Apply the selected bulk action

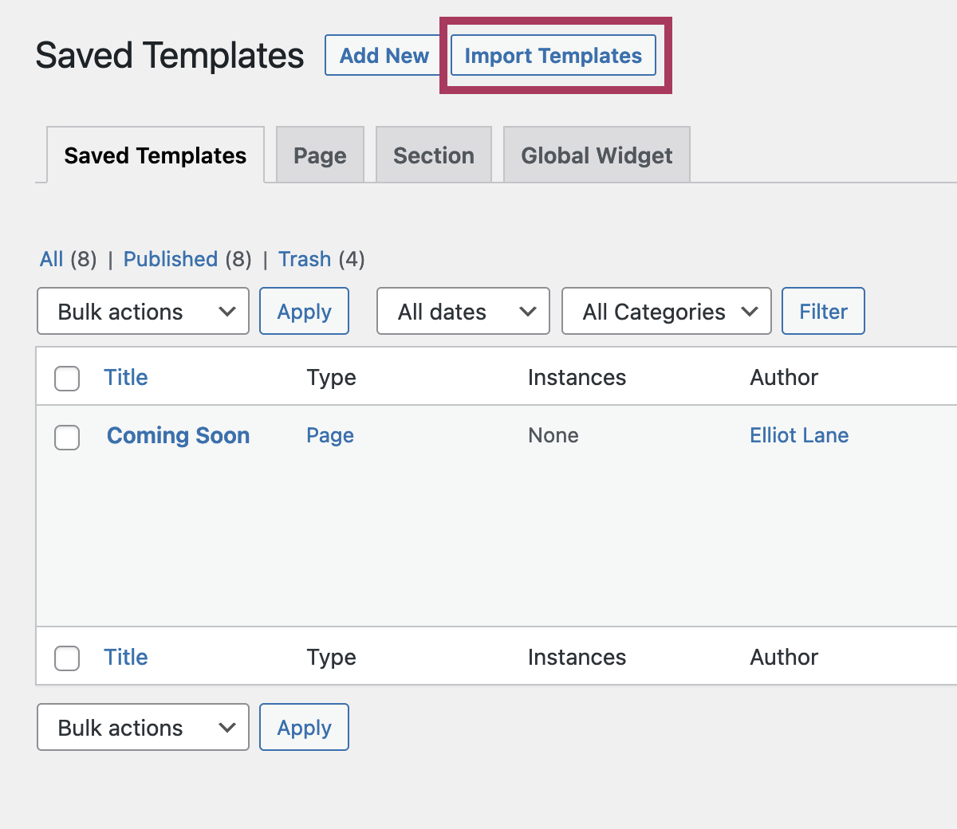tap(304, 311)
